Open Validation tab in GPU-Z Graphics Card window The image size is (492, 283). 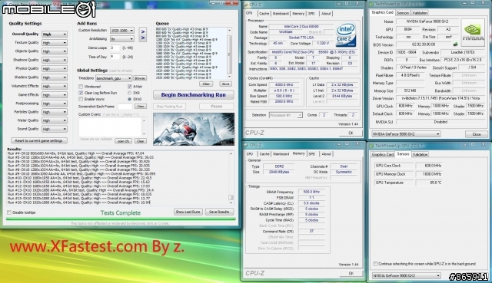point(420,13)
